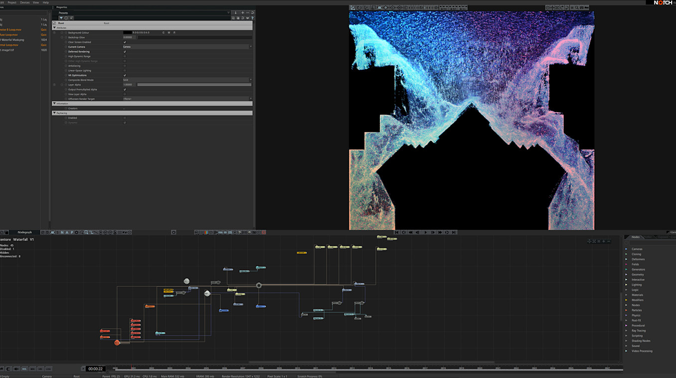
Task: Collapse the Information section
Action: click(54, 104)
